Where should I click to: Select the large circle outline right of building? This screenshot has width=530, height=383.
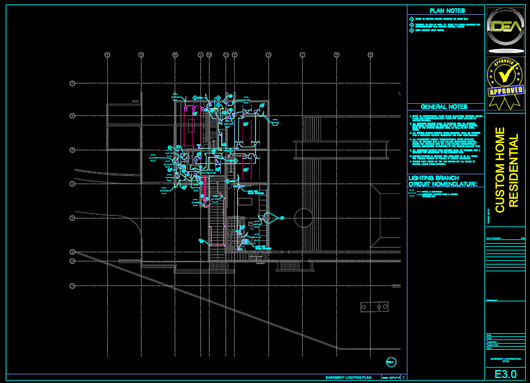pos(303,218)
